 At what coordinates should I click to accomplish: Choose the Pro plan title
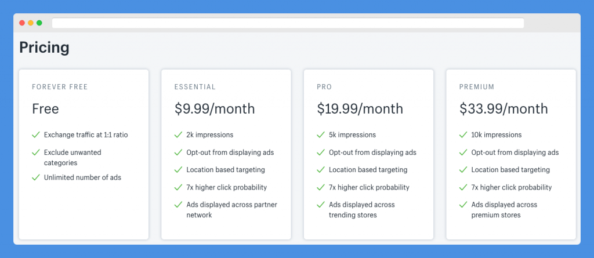pyautogui.click(x=324, y=87)
